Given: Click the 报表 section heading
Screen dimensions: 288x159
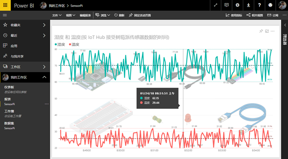Looking at the screenshot, I should [x=7, y=99].
